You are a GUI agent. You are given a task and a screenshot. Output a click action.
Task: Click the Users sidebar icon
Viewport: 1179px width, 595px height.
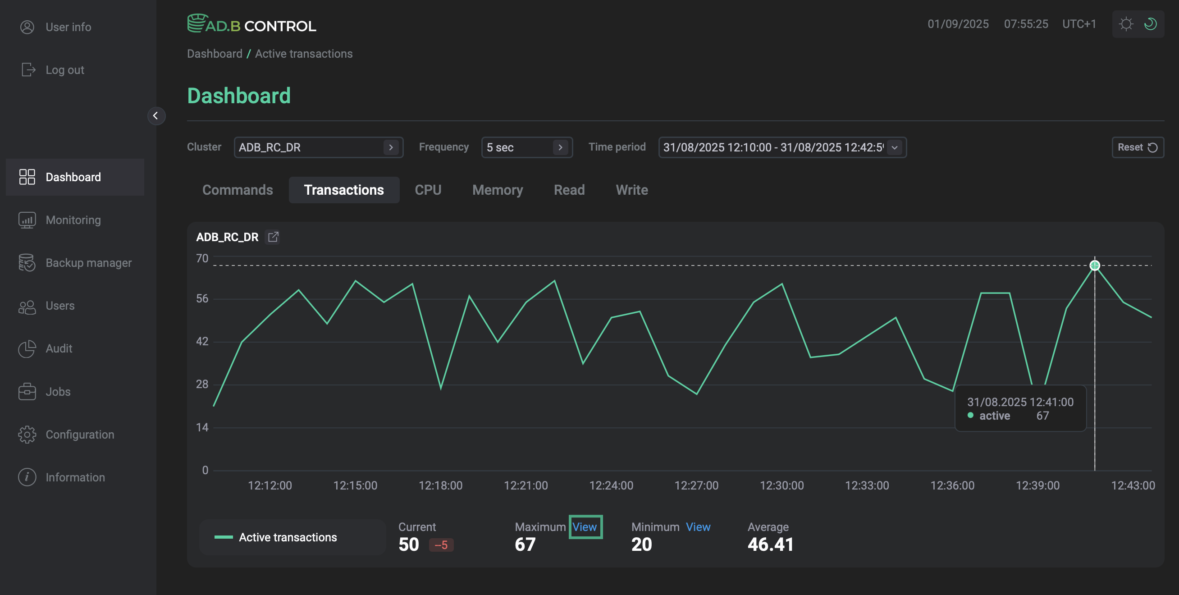click(x=27, y=306)
